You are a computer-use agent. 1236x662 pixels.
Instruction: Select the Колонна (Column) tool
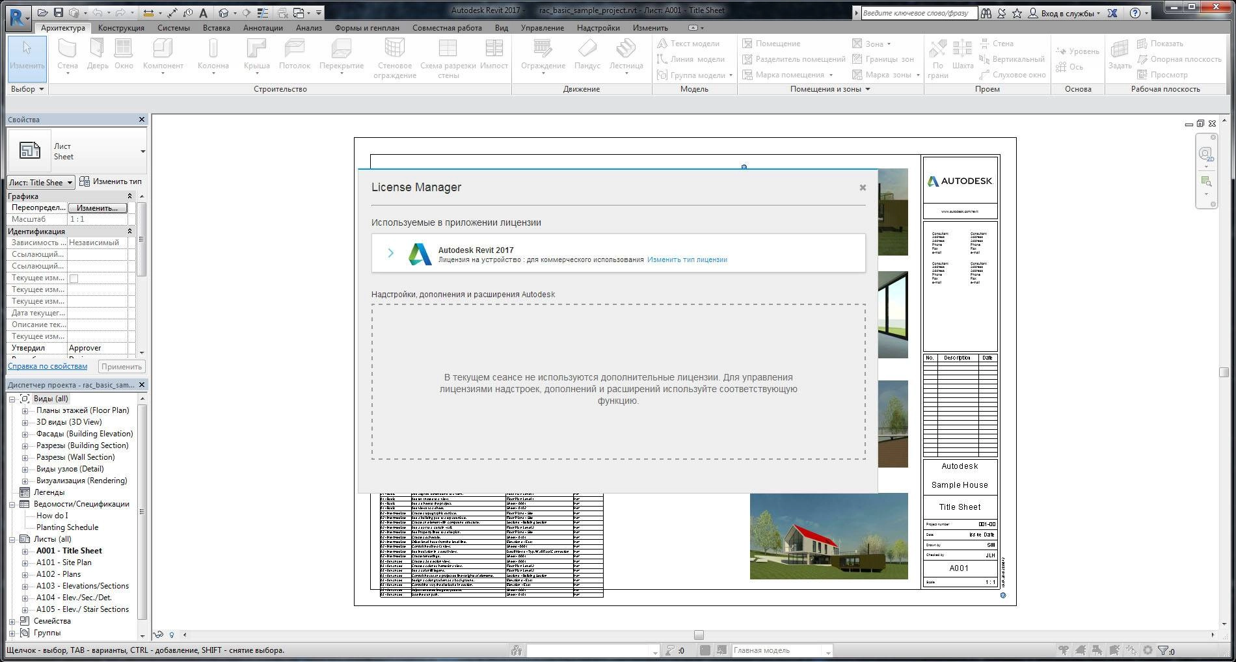point(213,56)
